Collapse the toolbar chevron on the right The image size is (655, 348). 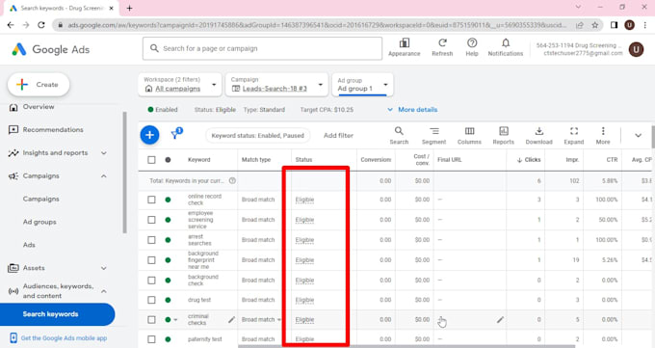[638, 135]
